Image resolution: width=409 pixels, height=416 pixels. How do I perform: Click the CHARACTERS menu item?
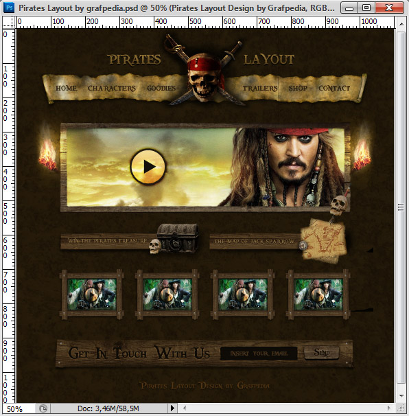tap(112, 88)
